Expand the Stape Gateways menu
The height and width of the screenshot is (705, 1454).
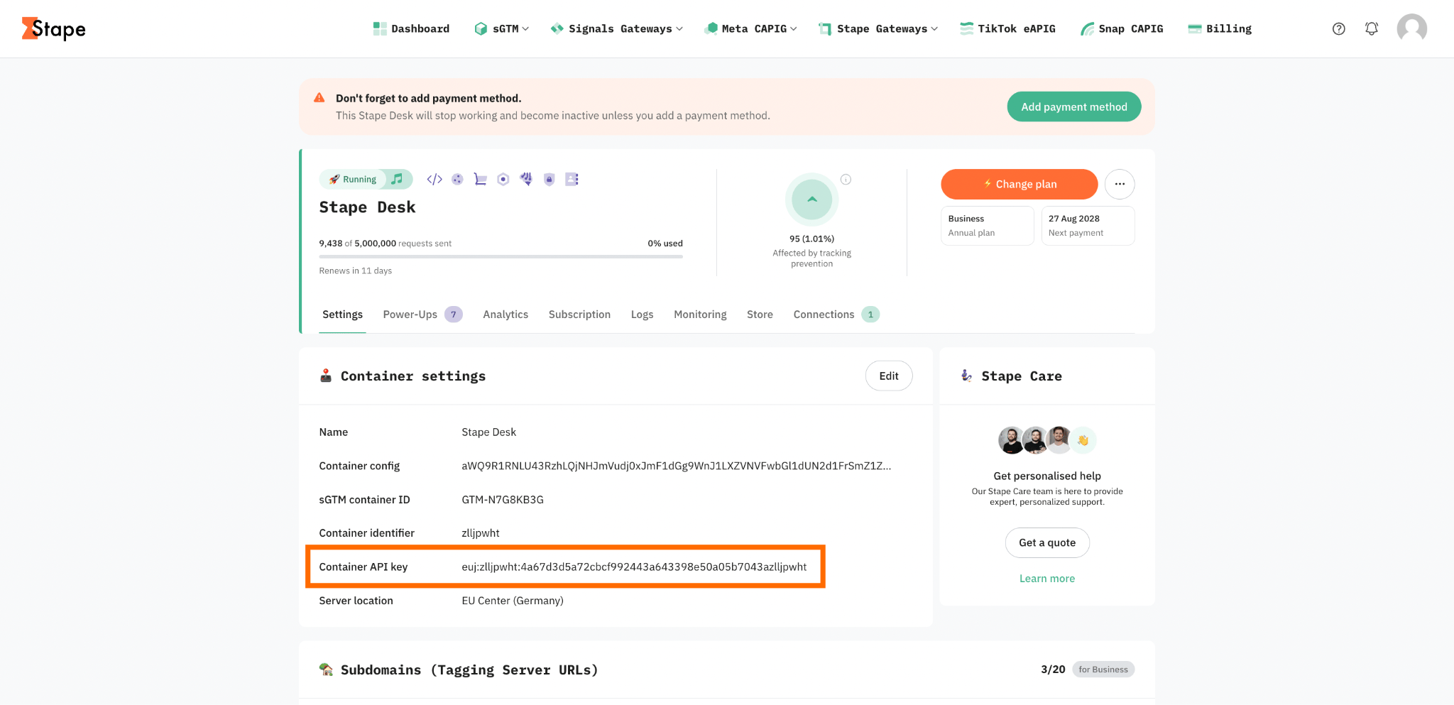(x=878, y=28)
